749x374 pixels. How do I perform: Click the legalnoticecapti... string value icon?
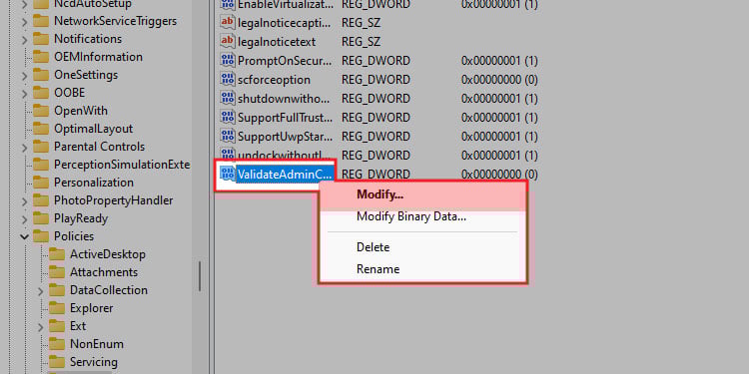pos(228,22)
